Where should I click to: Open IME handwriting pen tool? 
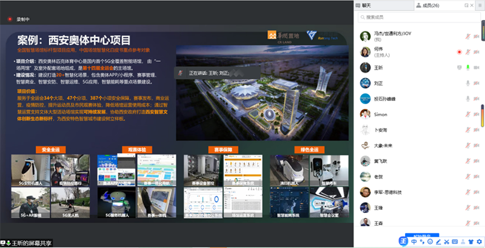click(438, 242)
